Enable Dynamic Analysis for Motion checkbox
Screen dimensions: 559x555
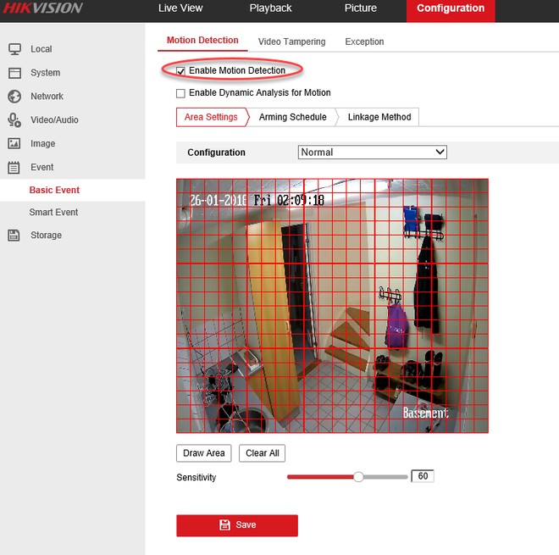180,93
